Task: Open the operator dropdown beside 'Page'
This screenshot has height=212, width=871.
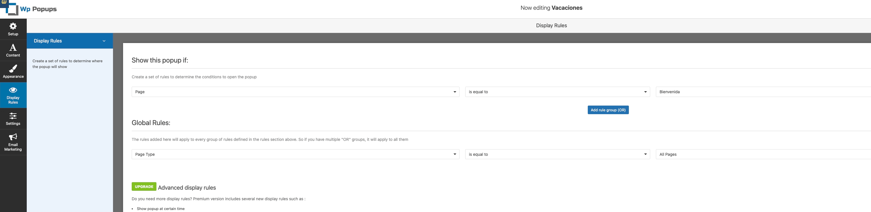Action: [x=557, y=92]
